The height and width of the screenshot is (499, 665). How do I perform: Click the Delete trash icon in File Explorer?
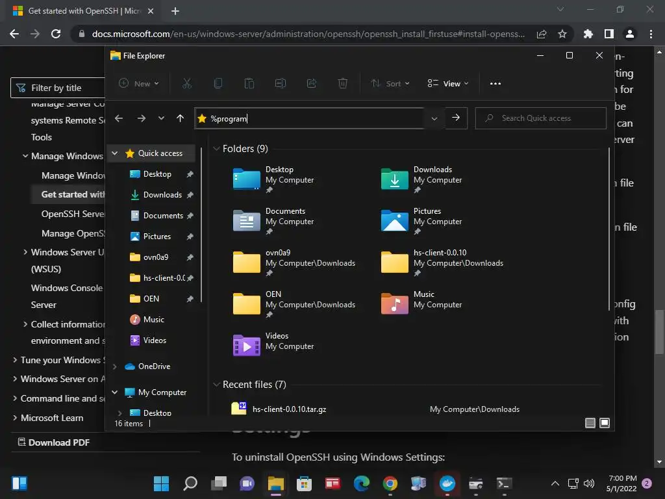(x=343, y=84)
